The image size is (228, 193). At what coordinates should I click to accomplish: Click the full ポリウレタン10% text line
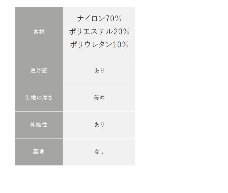tap(99, 45)
